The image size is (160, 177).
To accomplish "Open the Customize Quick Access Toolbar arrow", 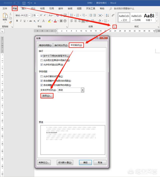I will [35, 3].
